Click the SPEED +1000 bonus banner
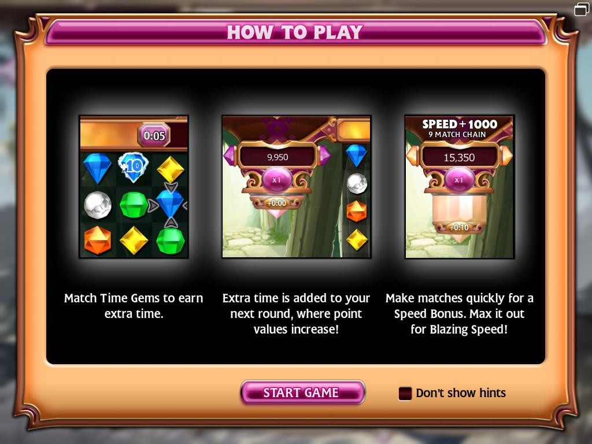This screenshot has height=444, width=592. coord(460,128)
